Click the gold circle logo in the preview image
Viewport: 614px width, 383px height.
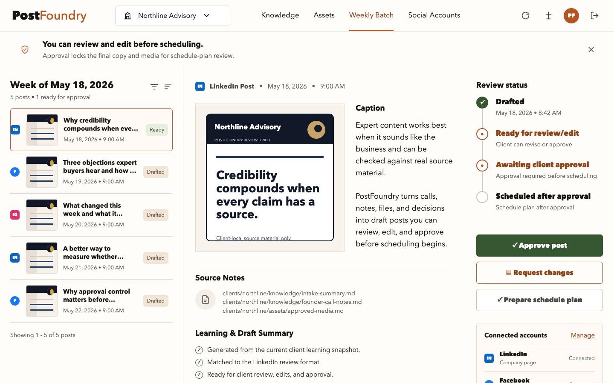click(316, 129)
